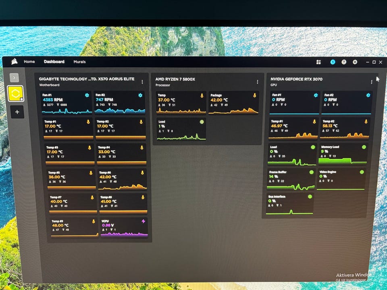
Task: Click the chip icon on Memory Load tile
Action: click(364, 147)
